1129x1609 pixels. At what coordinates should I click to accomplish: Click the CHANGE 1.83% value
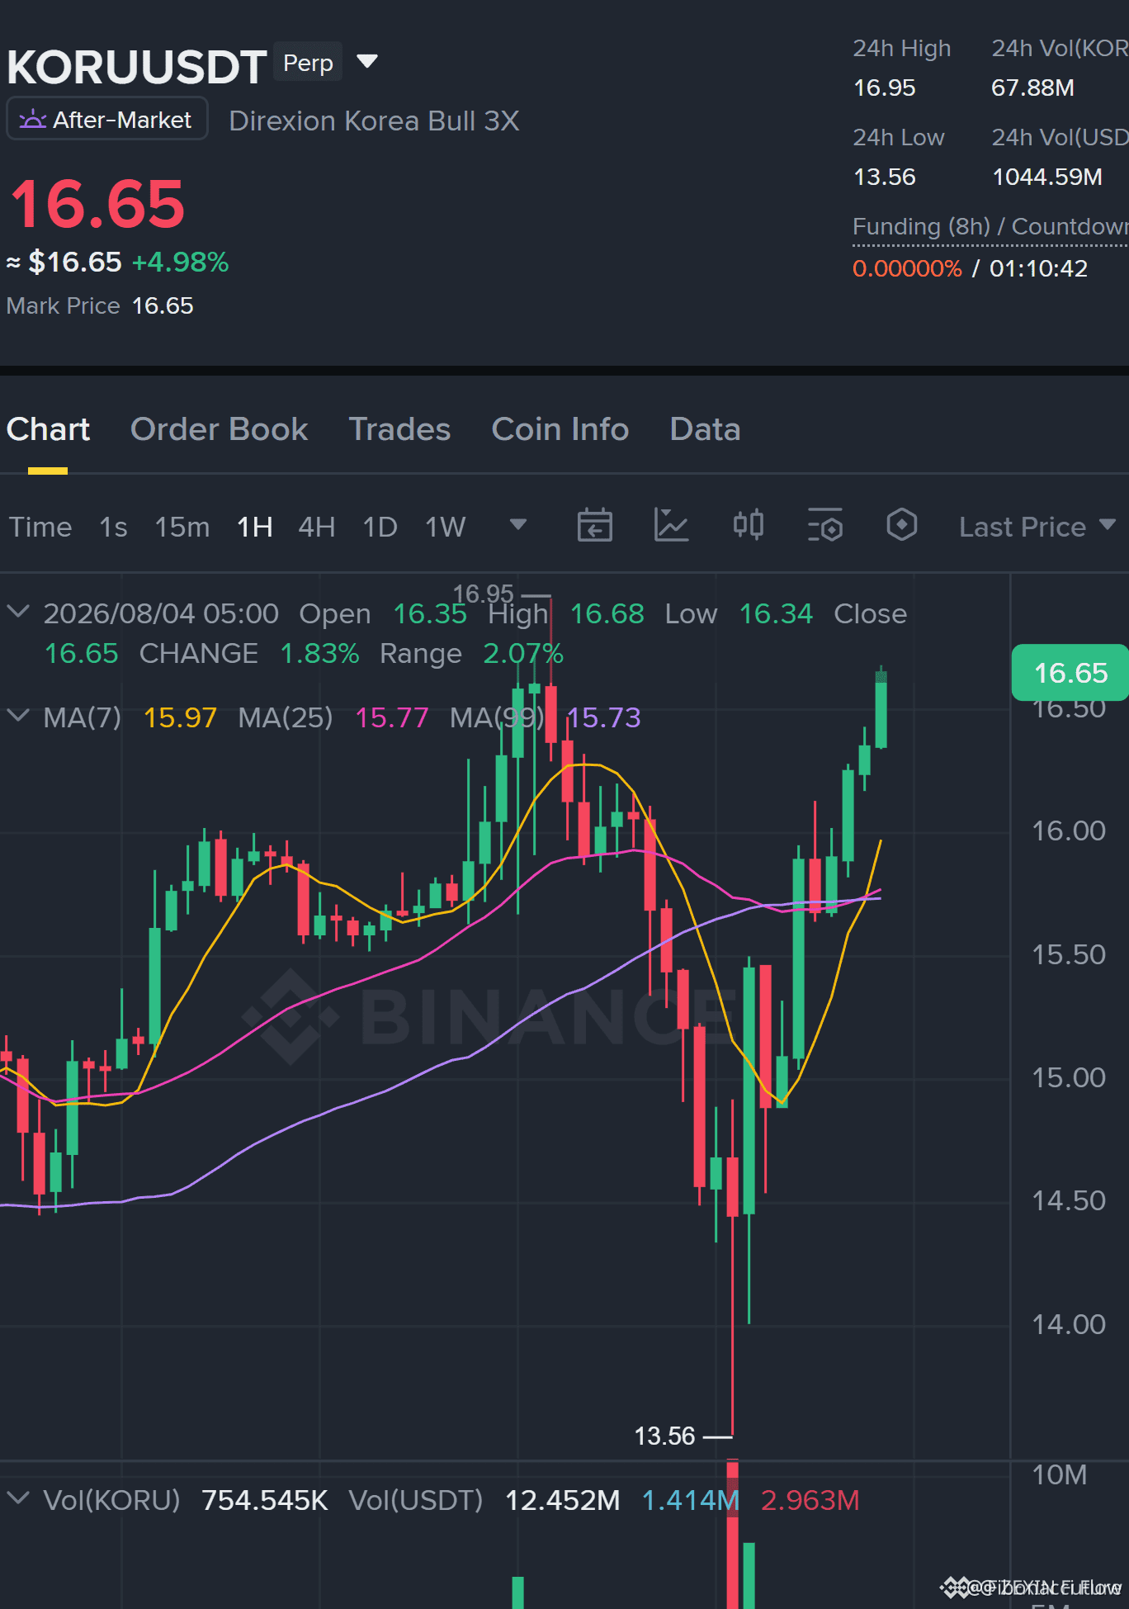[319, 653]
